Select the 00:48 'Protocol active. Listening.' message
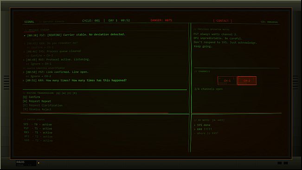This screenshot has width=302, height=170. tap(58, 59)
